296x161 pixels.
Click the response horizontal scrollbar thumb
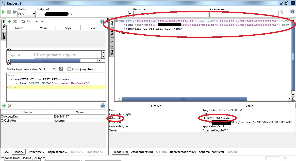pos(185,99)
